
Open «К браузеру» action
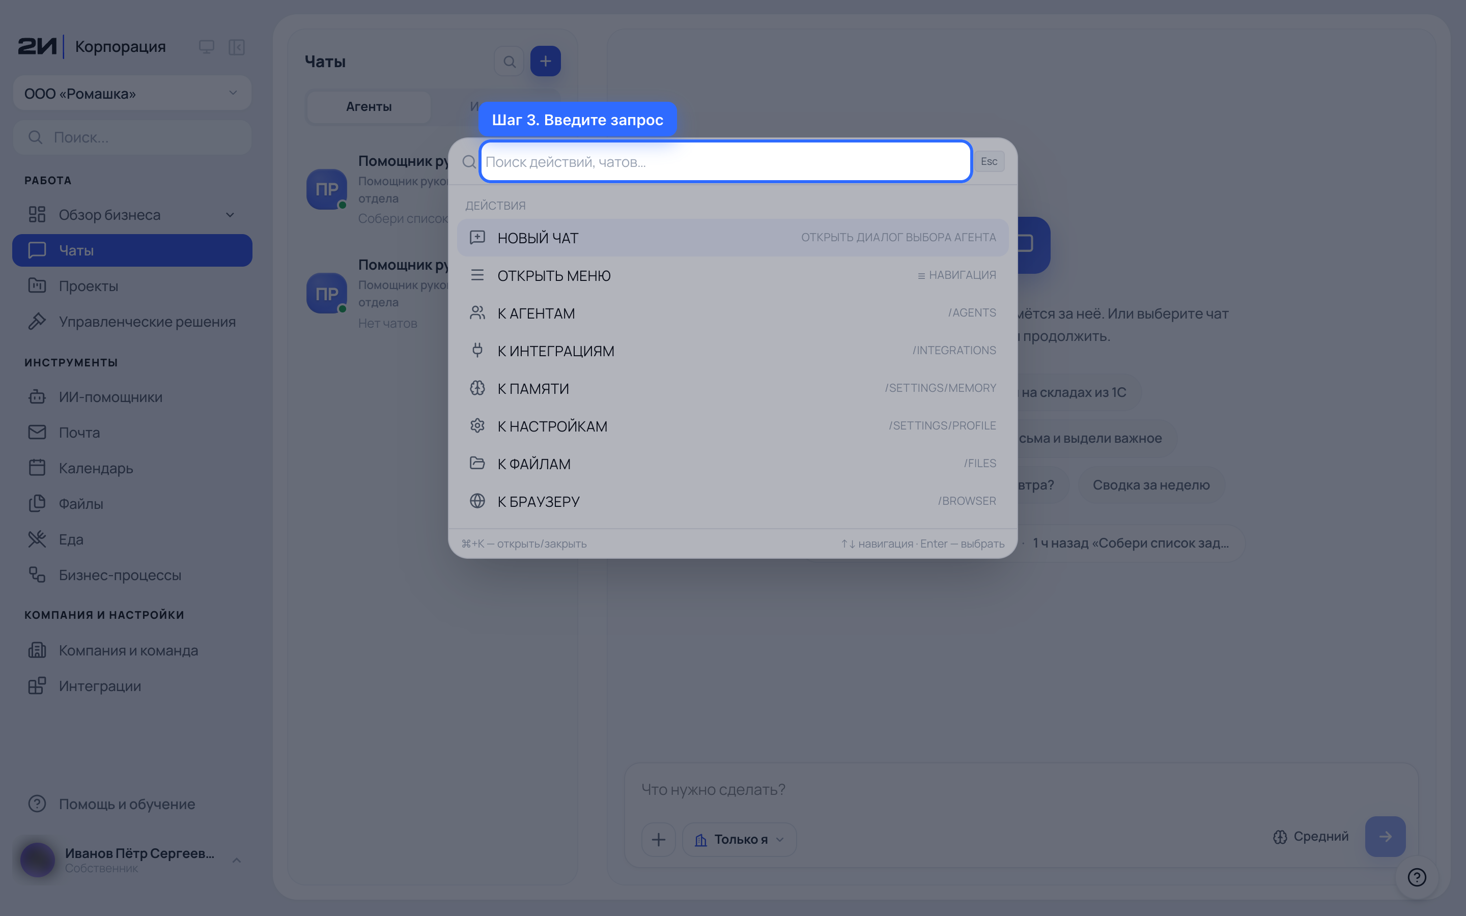(x=732, y=501)
